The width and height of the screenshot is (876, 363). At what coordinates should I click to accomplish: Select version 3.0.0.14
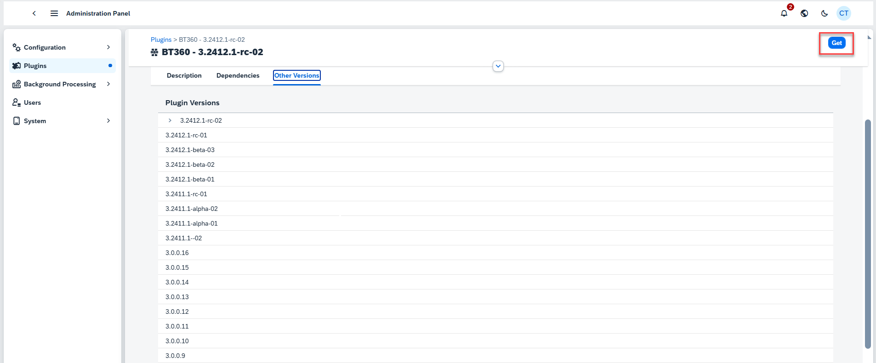(495, 282)
